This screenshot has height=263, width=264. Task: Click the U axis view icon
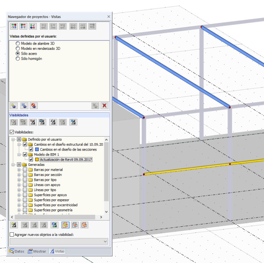pos(44,26)
